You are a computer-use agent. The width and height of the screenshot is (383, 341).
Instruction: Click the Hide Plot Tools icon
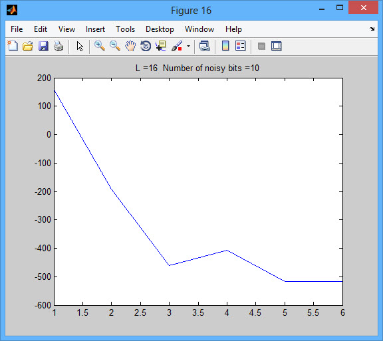(x=261, y=46)
